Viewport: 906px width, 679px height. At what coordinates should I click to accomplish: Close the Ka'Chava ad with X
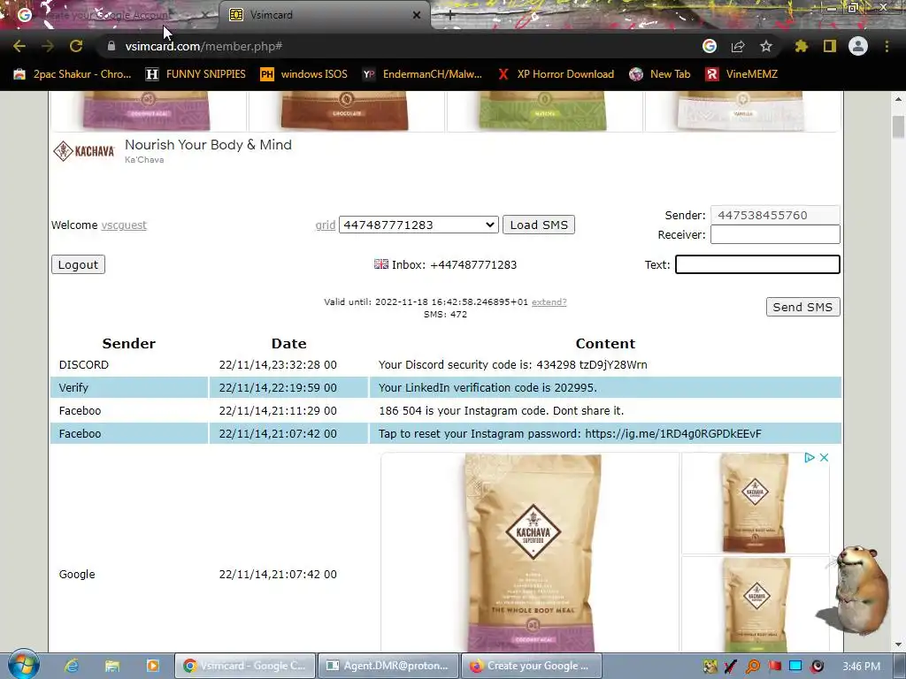tap(824, 457)
